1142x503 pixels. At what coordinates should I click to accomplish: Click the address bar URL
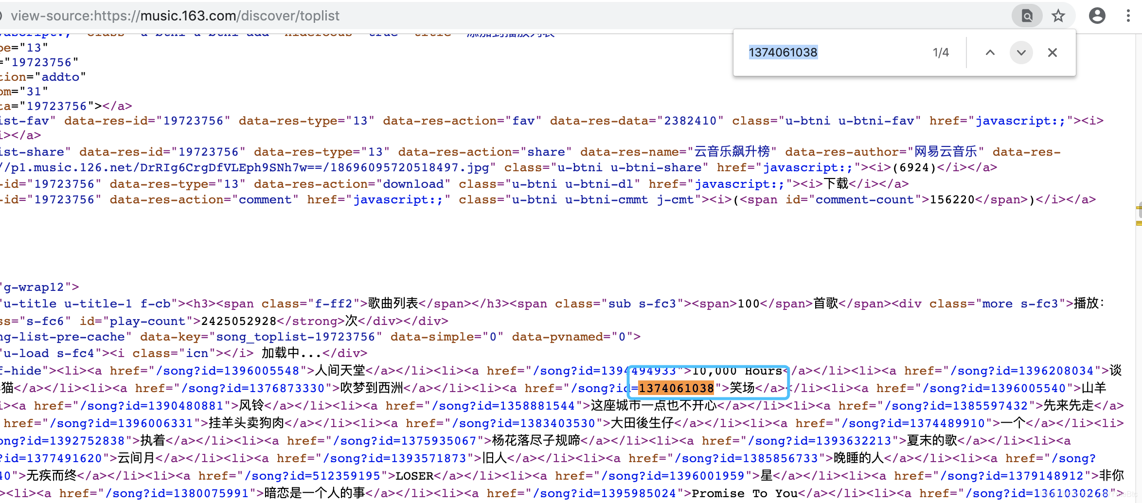click(x=175, y=16)
